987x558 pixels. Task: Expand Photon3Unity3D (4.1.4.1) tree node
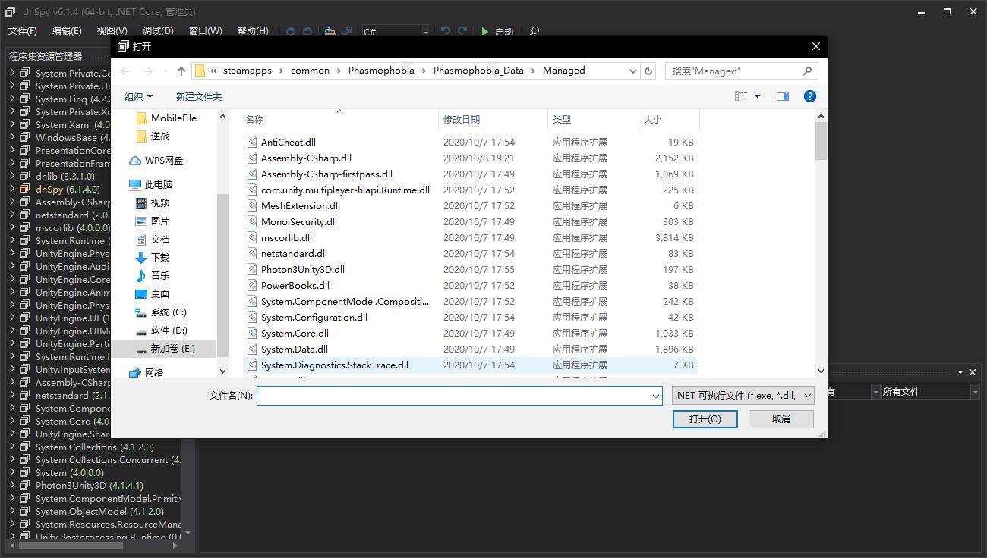(x=12, y=485)
